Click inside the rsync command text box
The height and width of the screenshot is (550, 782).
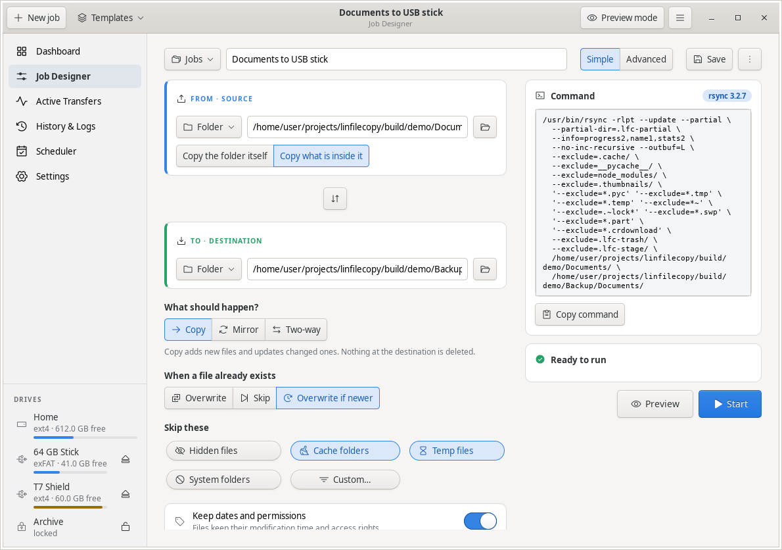pos(643,203)
